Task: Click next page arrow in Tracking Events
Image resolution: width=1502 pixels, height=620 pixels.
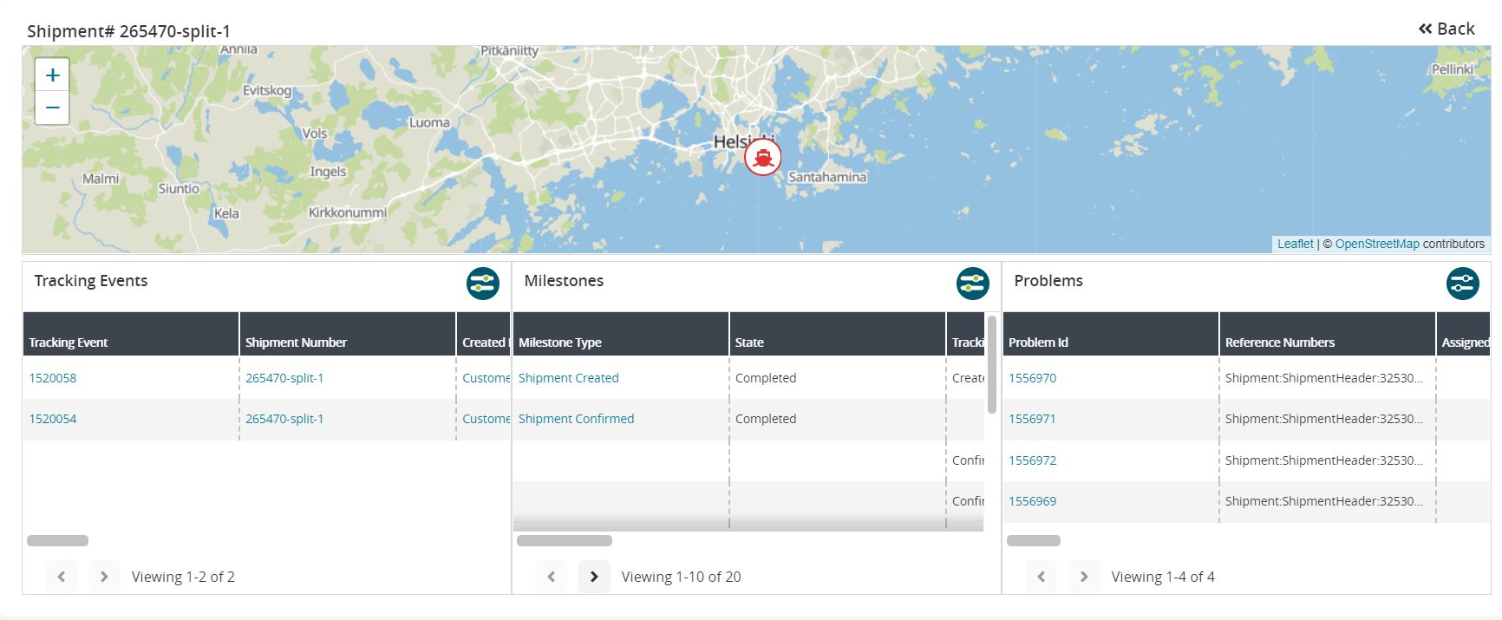Action: [x=104, y=577]
